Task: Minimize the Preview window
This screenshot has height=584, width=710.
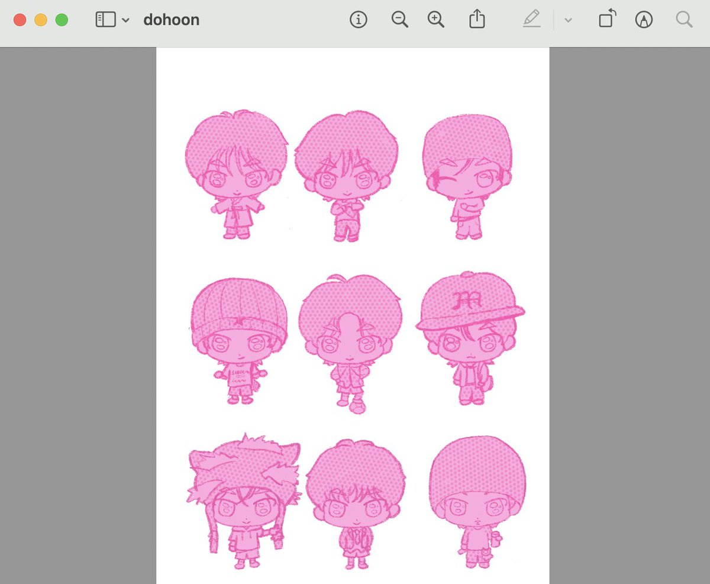Action: point(41,20)
